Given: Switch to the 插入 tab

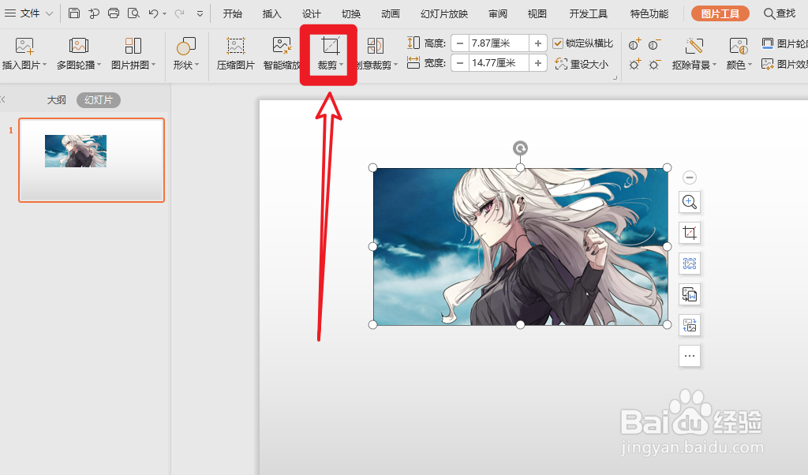Looking at the screenshot, I should [x=271, y=14].
